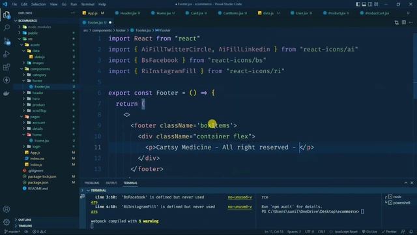
Task: Click the split editor right icon
Action: coord(404,22)
